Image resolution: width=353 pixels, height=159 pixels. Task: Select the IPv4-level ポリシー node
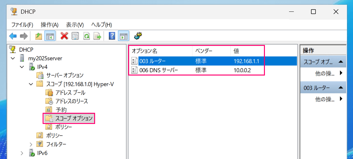(54, 135)
